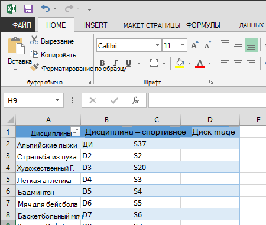Select cell Стрельба из лука
Screen dimensions: 266x225
[48, 155]
